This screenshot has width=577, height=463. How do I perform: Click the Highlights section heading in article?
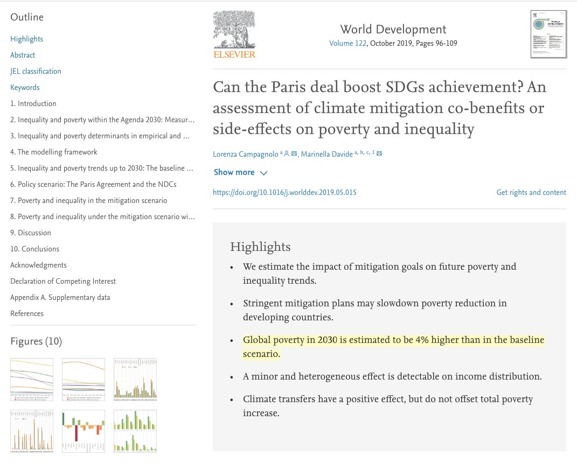(260, 247)
